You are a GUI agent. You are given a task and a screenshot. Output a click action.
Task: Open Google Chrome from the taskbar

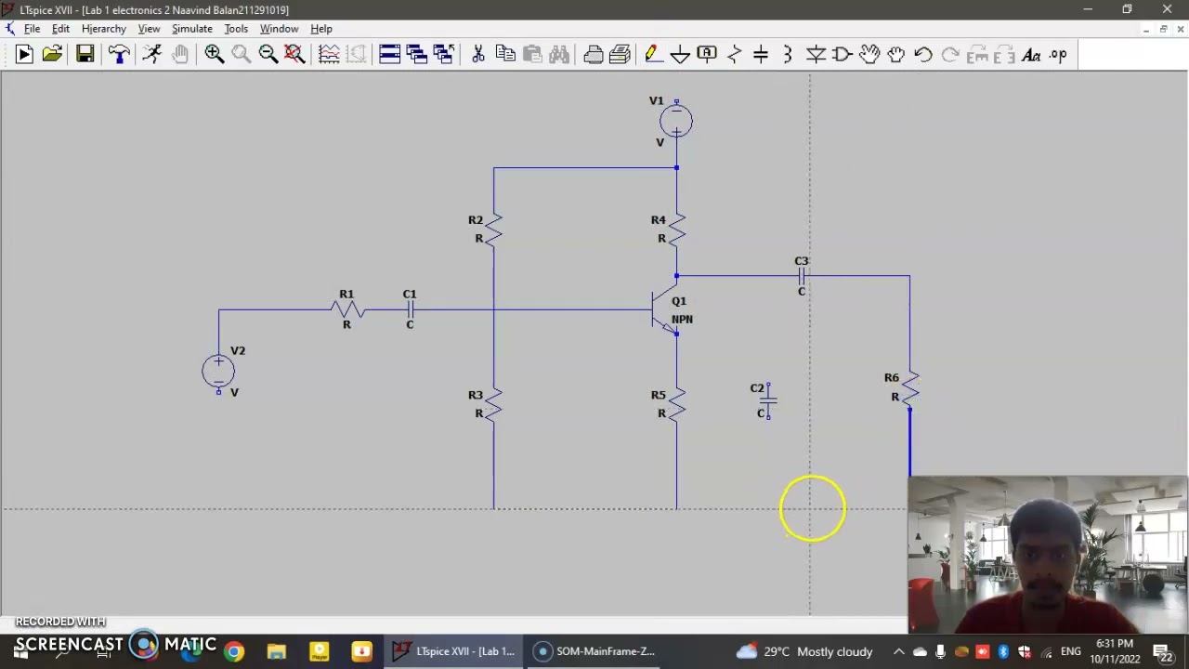point(233,651)
